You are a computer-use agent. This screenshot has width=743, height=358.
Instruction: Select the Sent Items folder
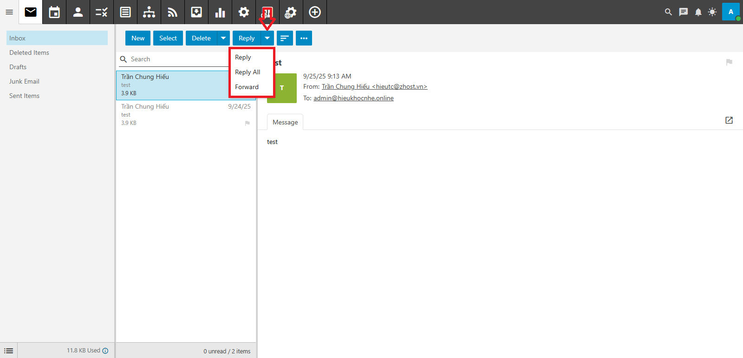tap(57, 96)
